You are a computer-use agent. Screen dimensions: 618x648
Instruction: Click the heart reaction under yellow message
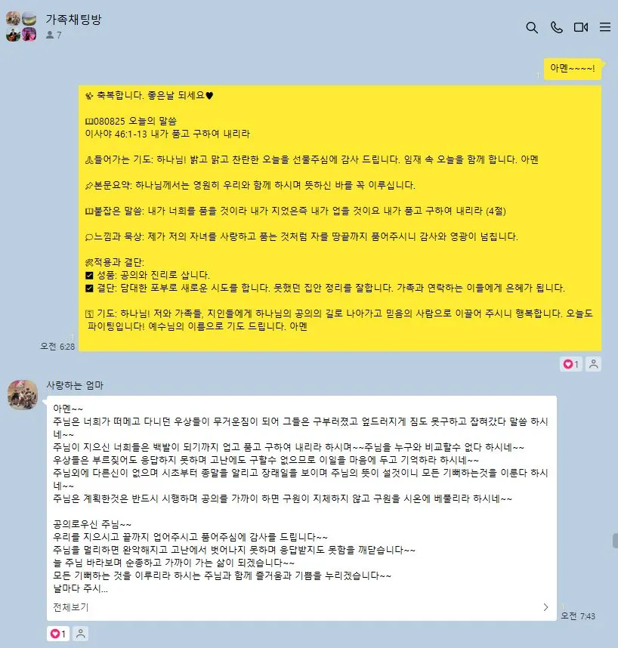[x=571, y=364]
